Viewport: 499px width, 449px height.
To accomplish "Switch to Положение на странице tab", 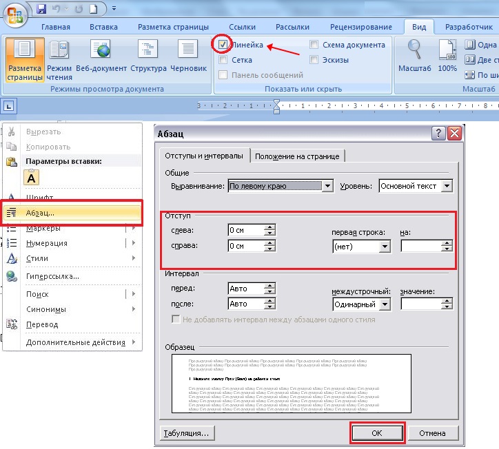I will tap(298, 156).
